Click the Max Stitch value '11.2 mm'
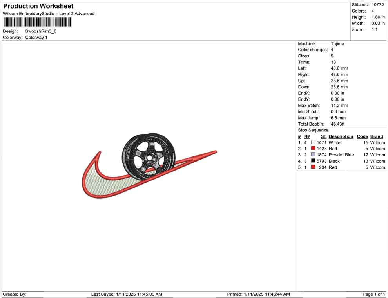 tap(339, 106)
